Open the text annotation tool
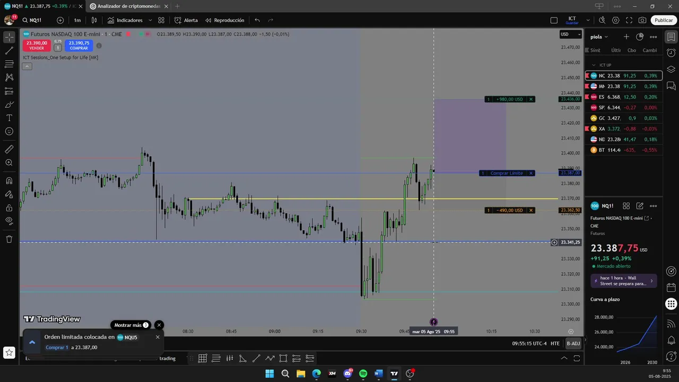 coord(9,118)
